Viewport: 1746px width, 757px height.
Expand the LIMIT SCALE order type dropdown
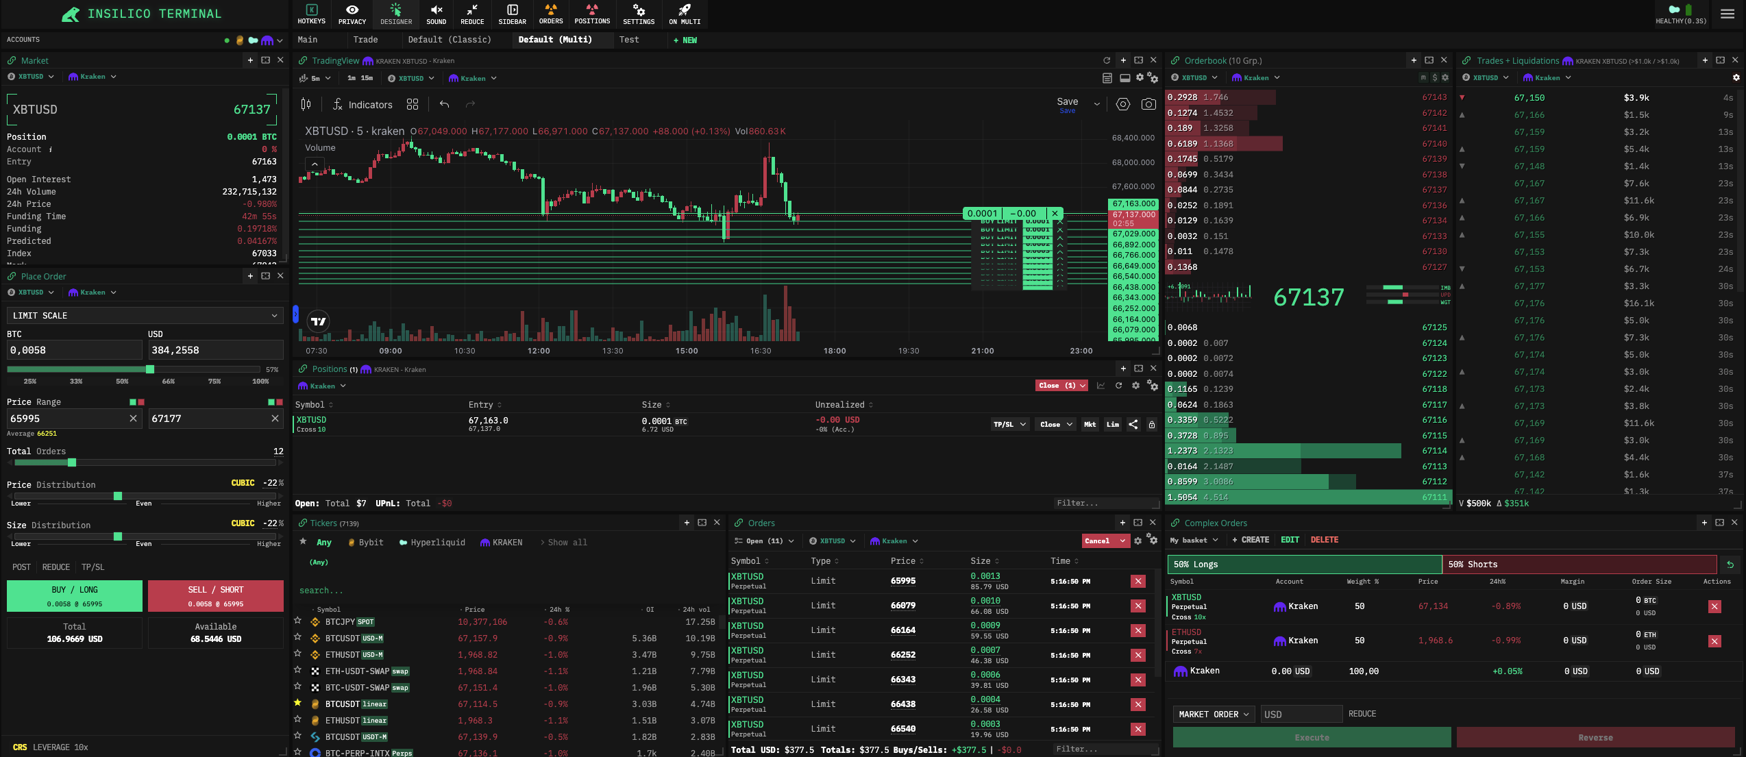(x=145, y=316)
